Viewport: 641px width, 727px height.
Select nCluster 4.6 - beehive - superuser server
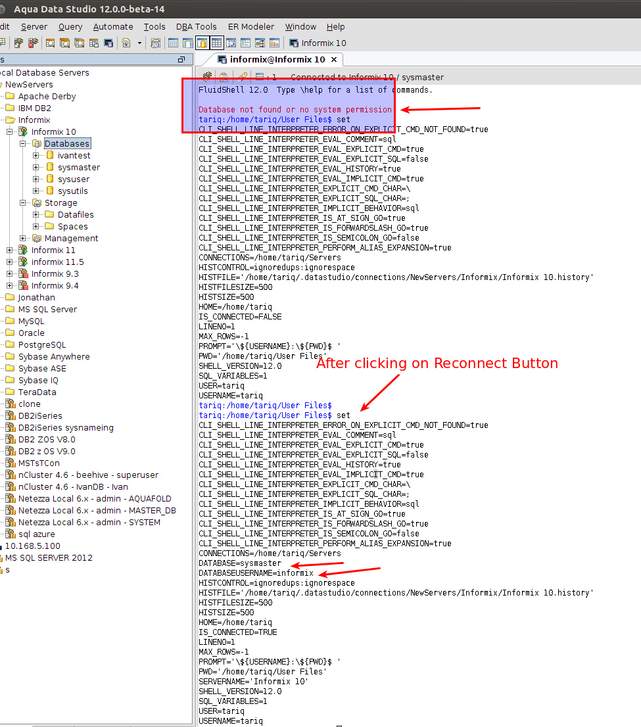point(88,475)
